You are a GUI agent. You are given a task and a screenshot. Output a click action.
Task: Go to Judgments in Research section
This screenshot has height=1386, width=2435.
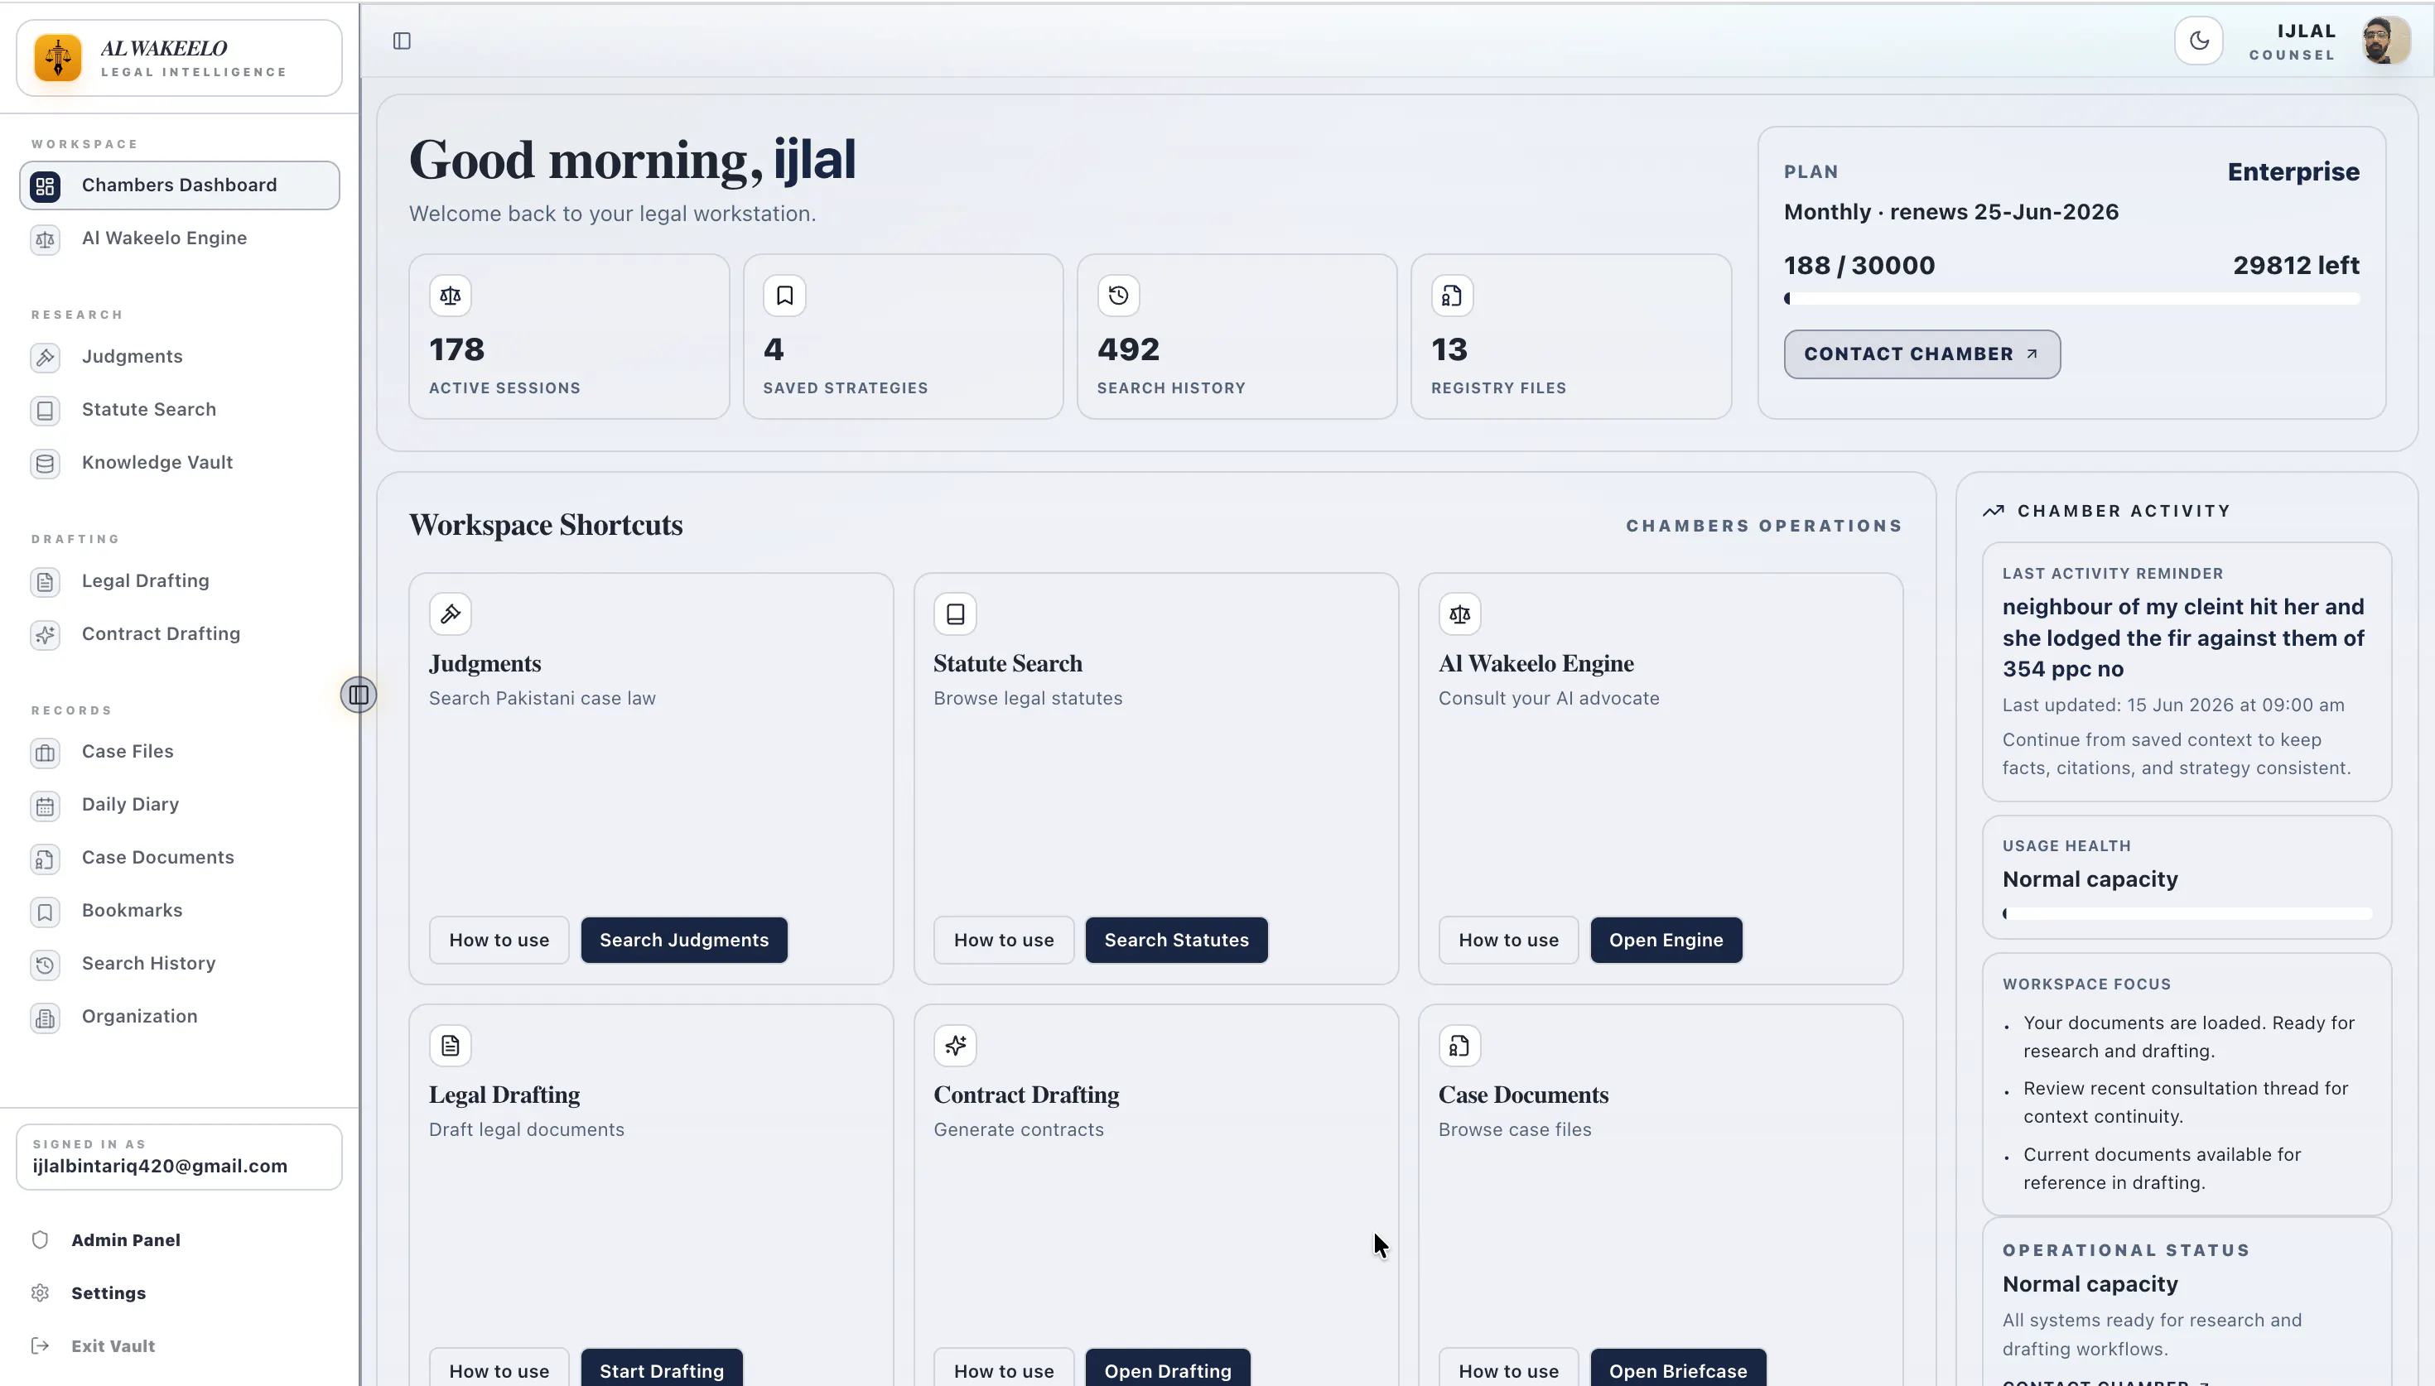[x=179, y=356]
